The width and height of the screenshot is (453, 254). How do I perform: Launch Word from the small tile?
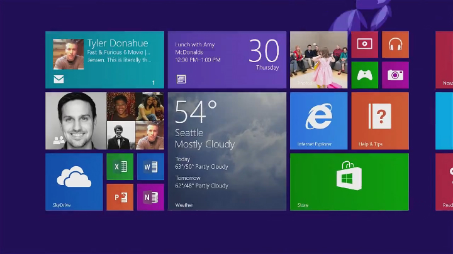coord(150,167)
